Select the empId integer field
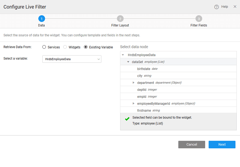 point(142,96)
